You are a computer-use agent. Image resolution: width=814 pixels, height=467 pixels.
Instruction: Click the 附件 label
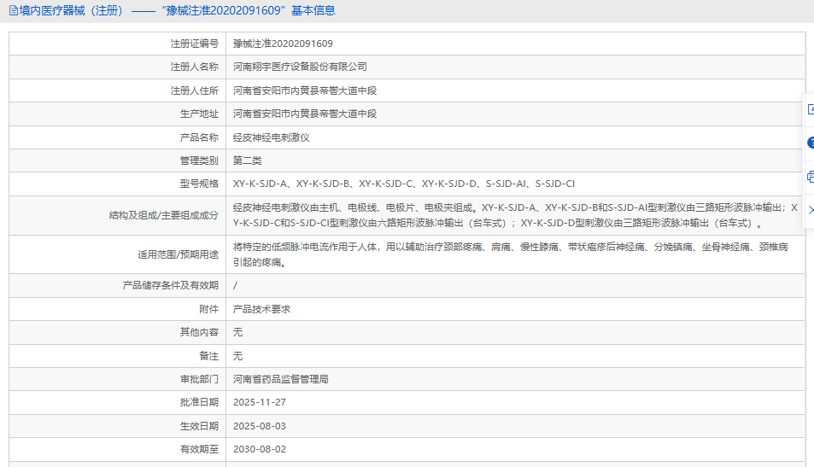click(x=209, y=309)
